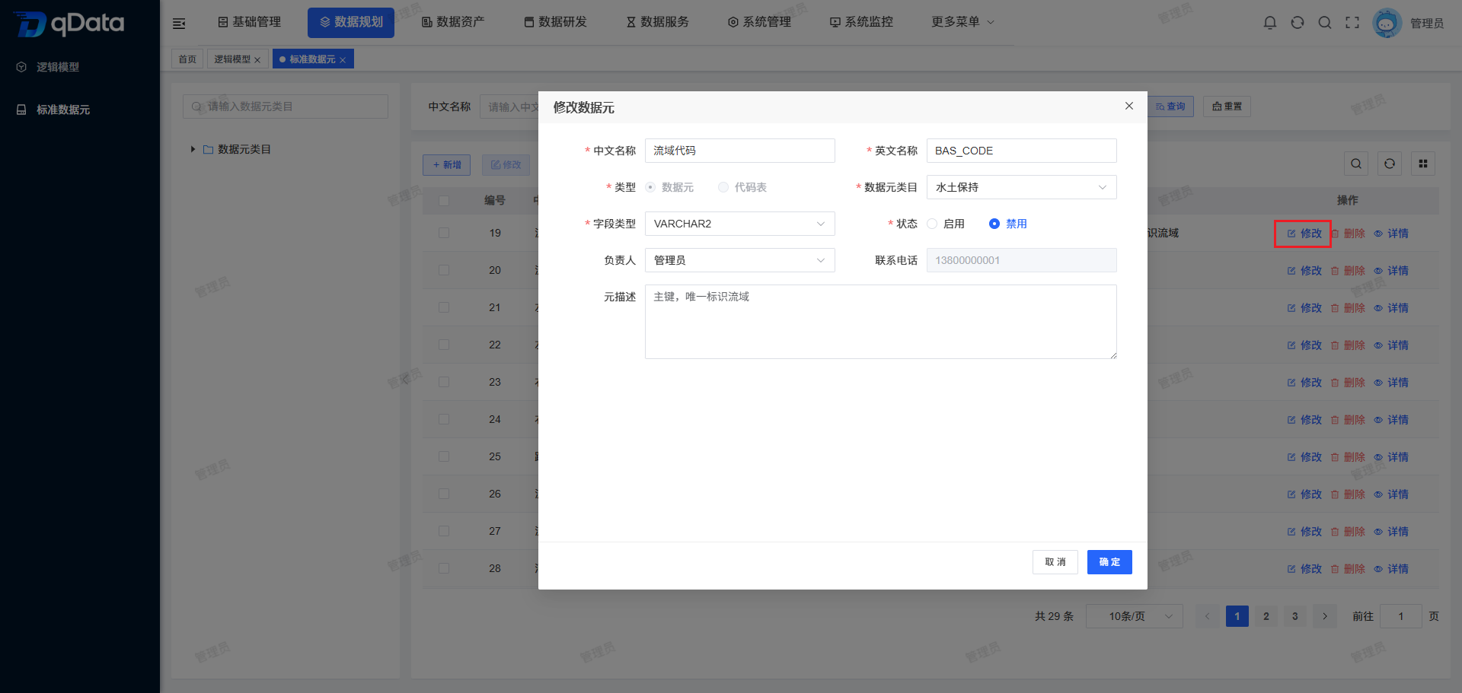Open the administrator avatar menu
The image size is (1462, 693).
point(1387,23)
